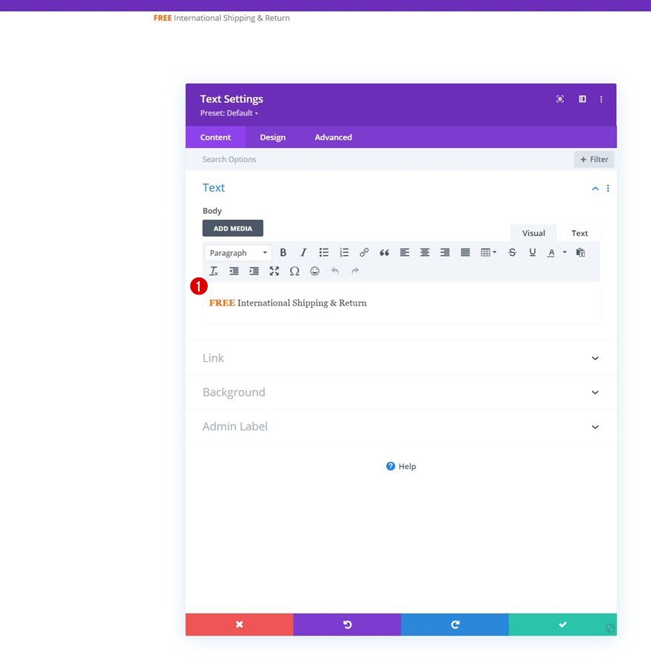This screenshot has width=651, height=668.
Task: Open the Help link
Action: pyautogui.click(x=405, y=466)
